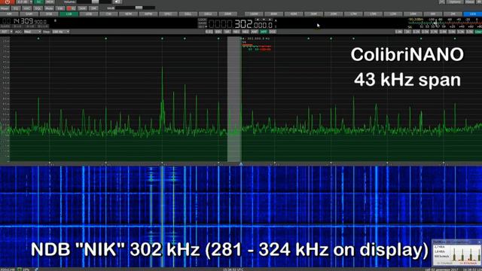Switch to the 15M band
This screenshot has height=271, width=482.
(x=374, y=14)
